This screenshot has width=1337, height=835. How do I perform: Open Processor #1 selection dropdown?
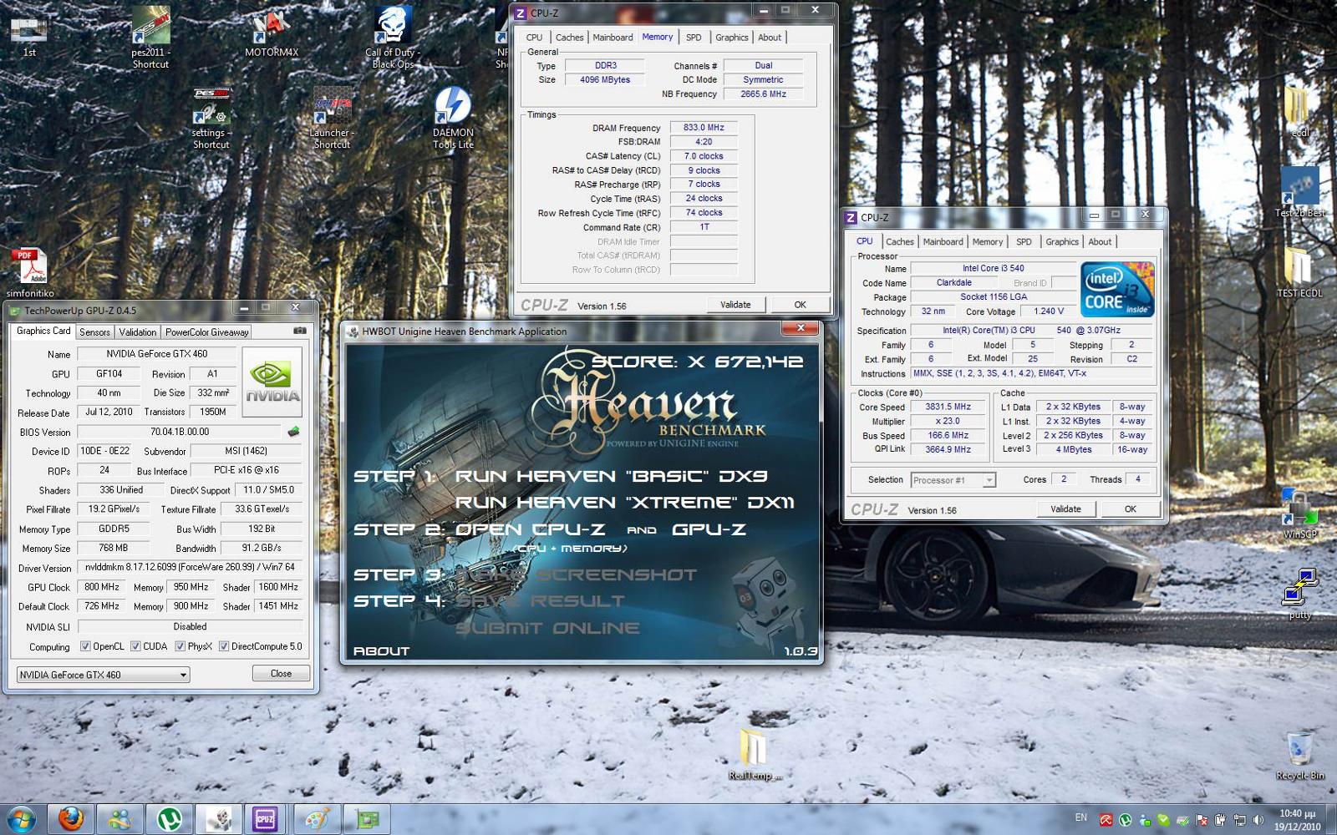pos(953,480)
